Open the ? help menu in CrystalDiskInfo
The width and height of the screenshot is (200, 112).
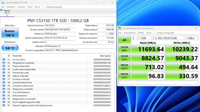pyautogui.click(x=42, y=7)
